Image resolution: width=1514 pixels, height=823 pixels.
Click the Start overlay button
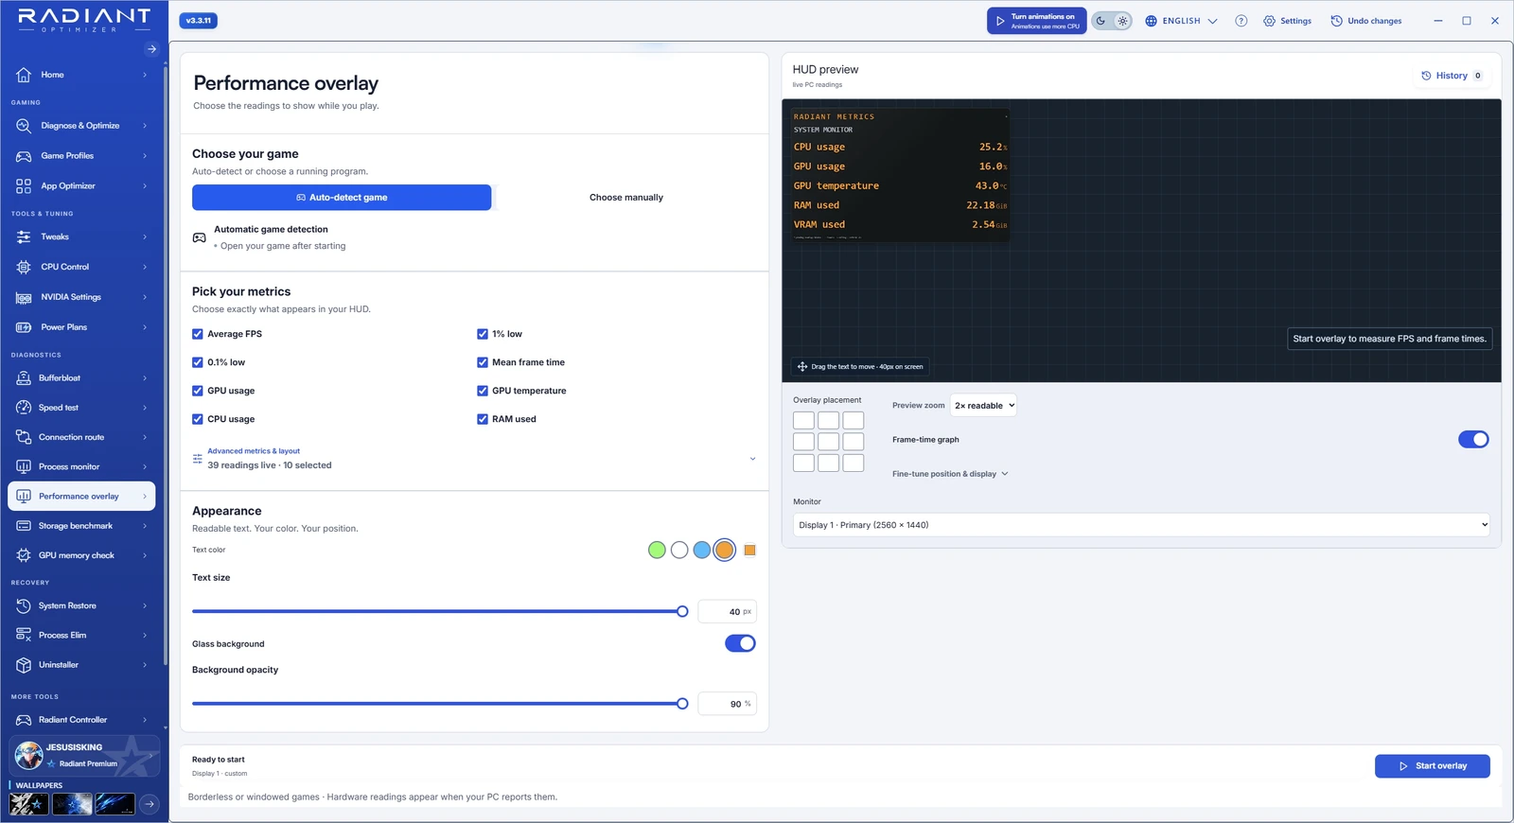[1432, 766]
